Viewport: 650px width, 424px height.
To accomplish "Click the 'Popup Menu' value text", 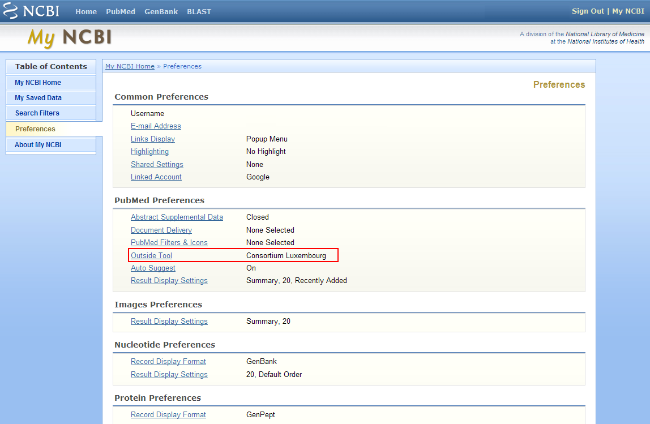I will click(x=267, y=139).
